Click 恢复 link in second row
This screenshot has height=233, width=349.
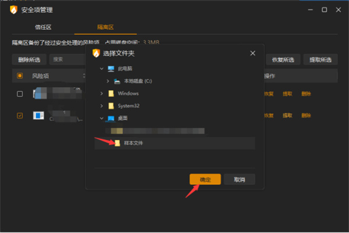[x=269, y=116]
